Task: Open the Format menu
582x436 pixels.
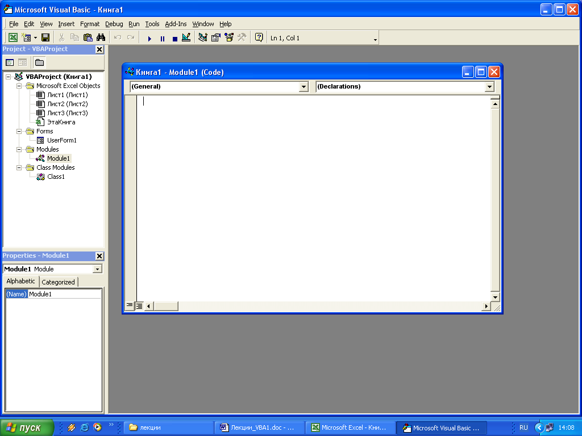Action: tap(90, 24)
